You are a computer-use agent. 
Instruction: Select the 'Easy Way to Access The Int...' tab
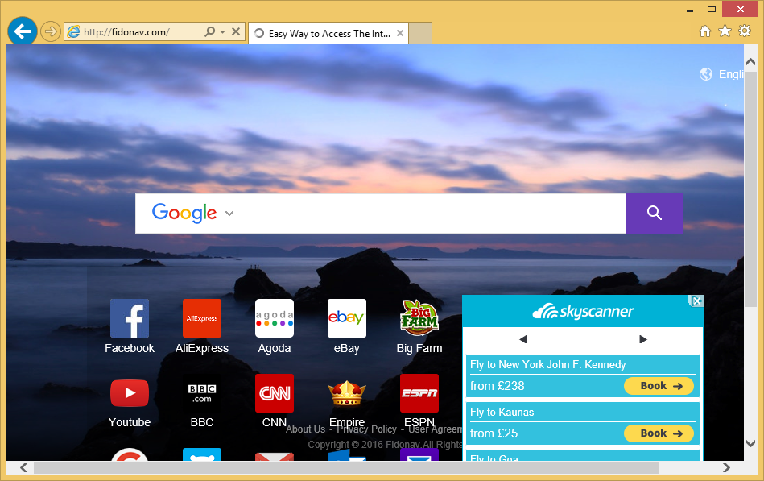(328, 33)
